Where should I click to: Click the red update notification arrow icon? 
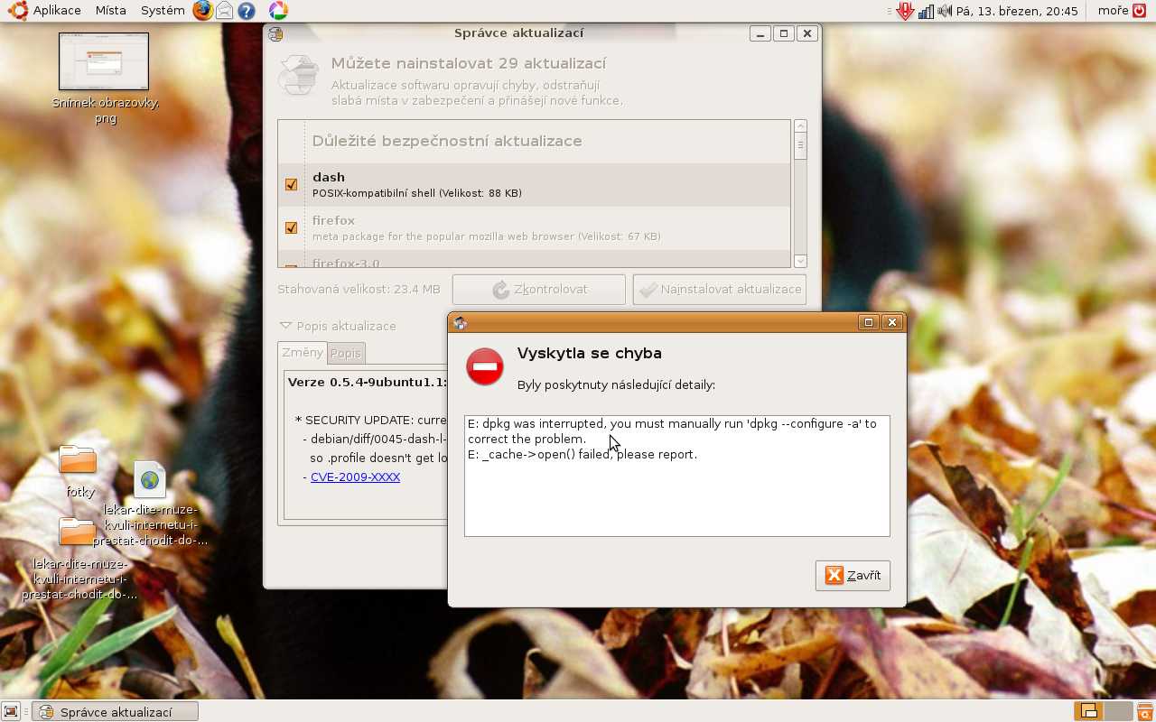point(905,12)
